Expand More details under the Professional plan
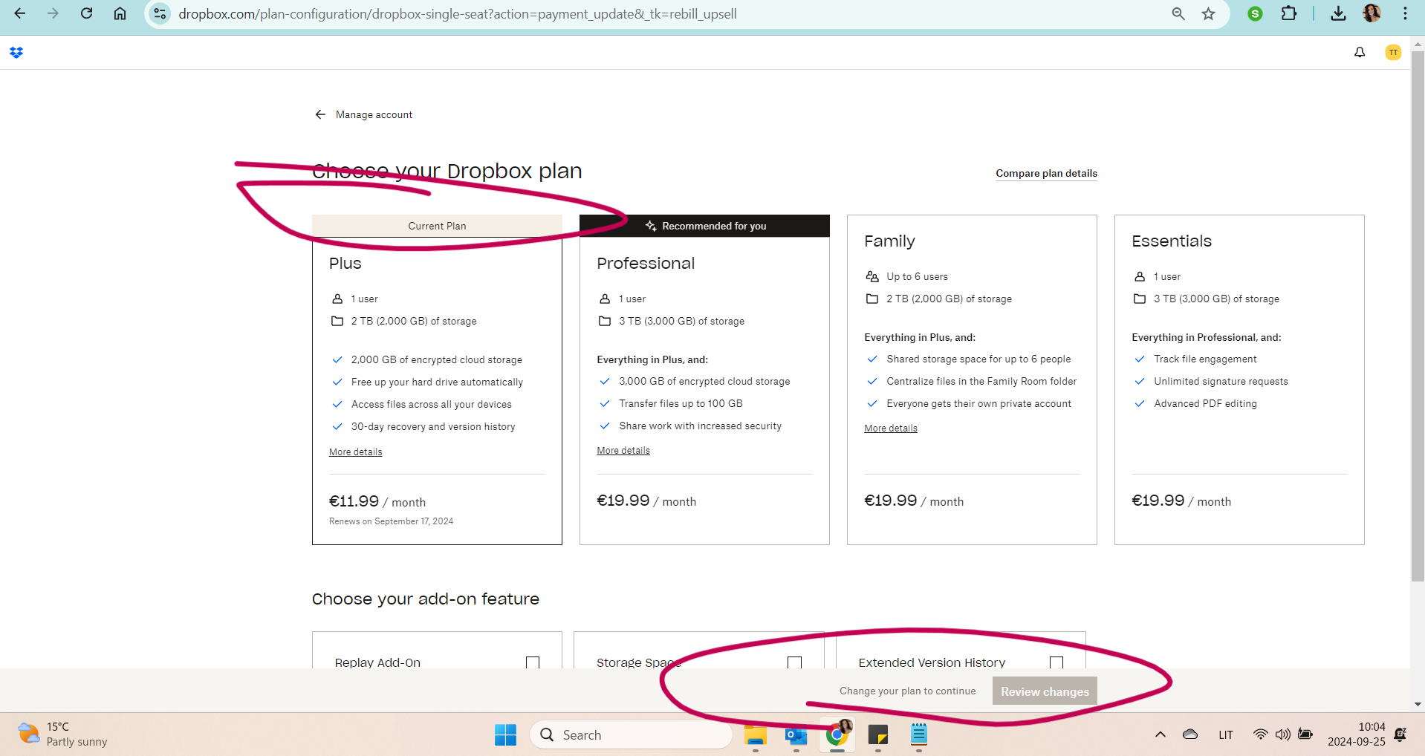This screenshot has width=1425, height=756. coord(623,451)
